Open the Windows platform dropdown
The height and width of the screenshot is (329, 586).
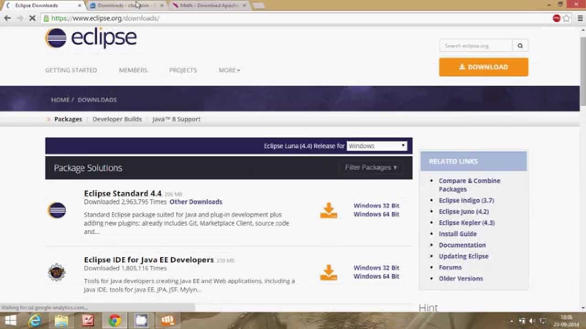pyautogui.click(x=376, y=146)
